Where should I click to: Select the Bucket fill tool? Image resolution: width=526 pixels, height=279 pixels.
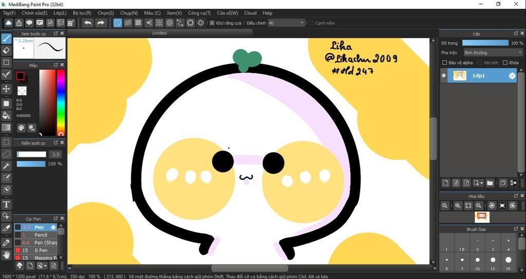click(6, 115)
